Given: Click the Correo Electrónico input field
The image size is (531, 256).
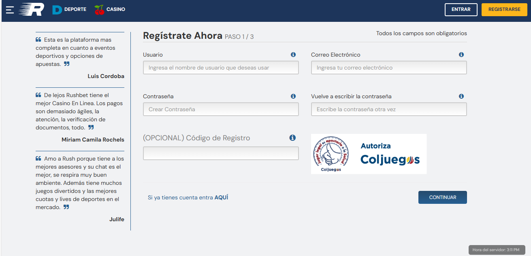Looking at the screenshot, I should coord(388,68).
